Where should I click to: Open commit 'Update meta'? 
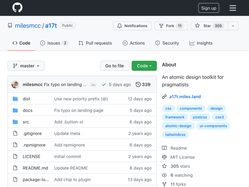point(67,133)
